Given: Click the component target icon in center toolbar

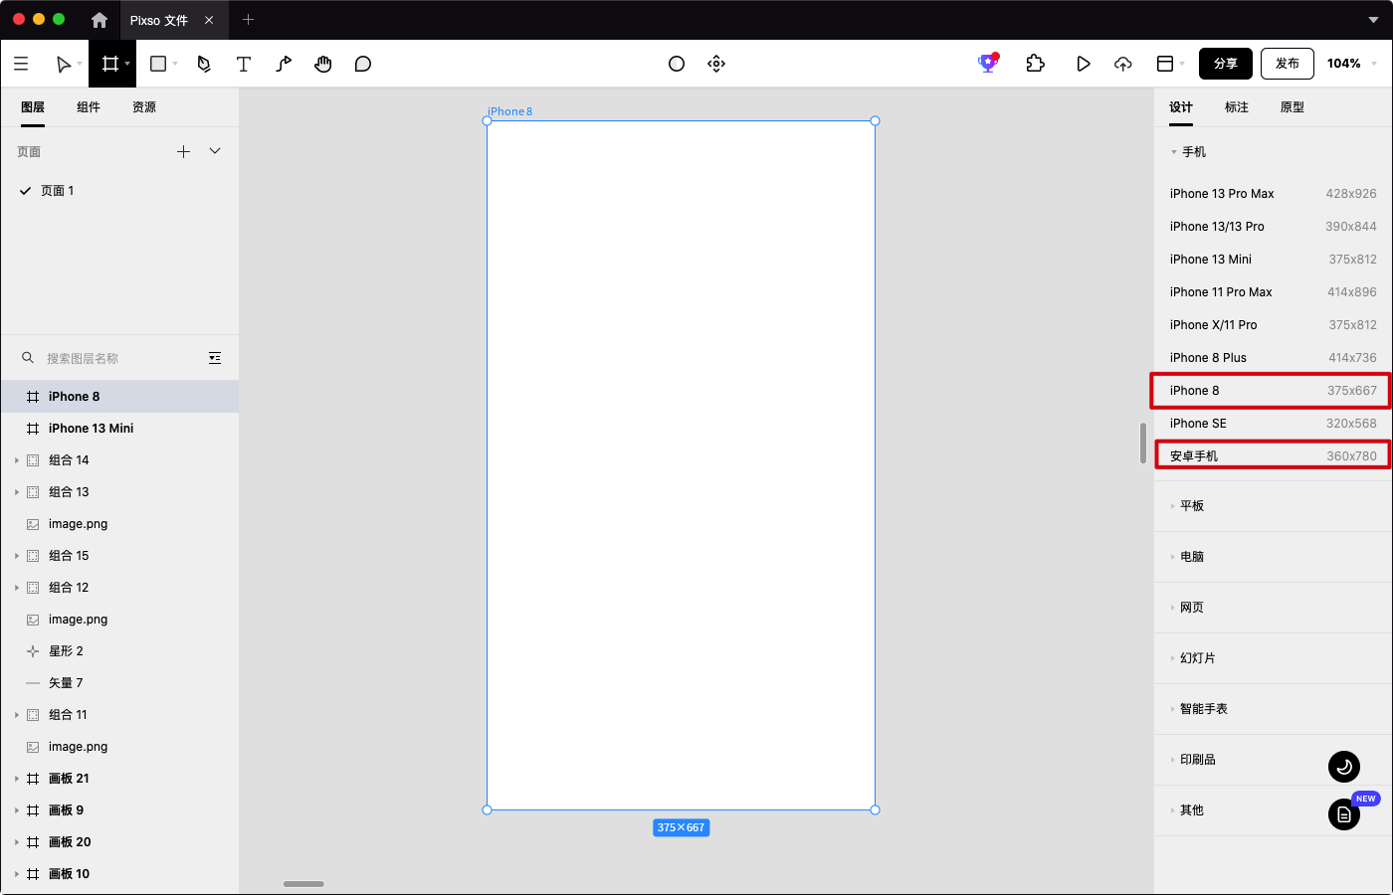Looking at the screenshot, I should tap(716, 64).
